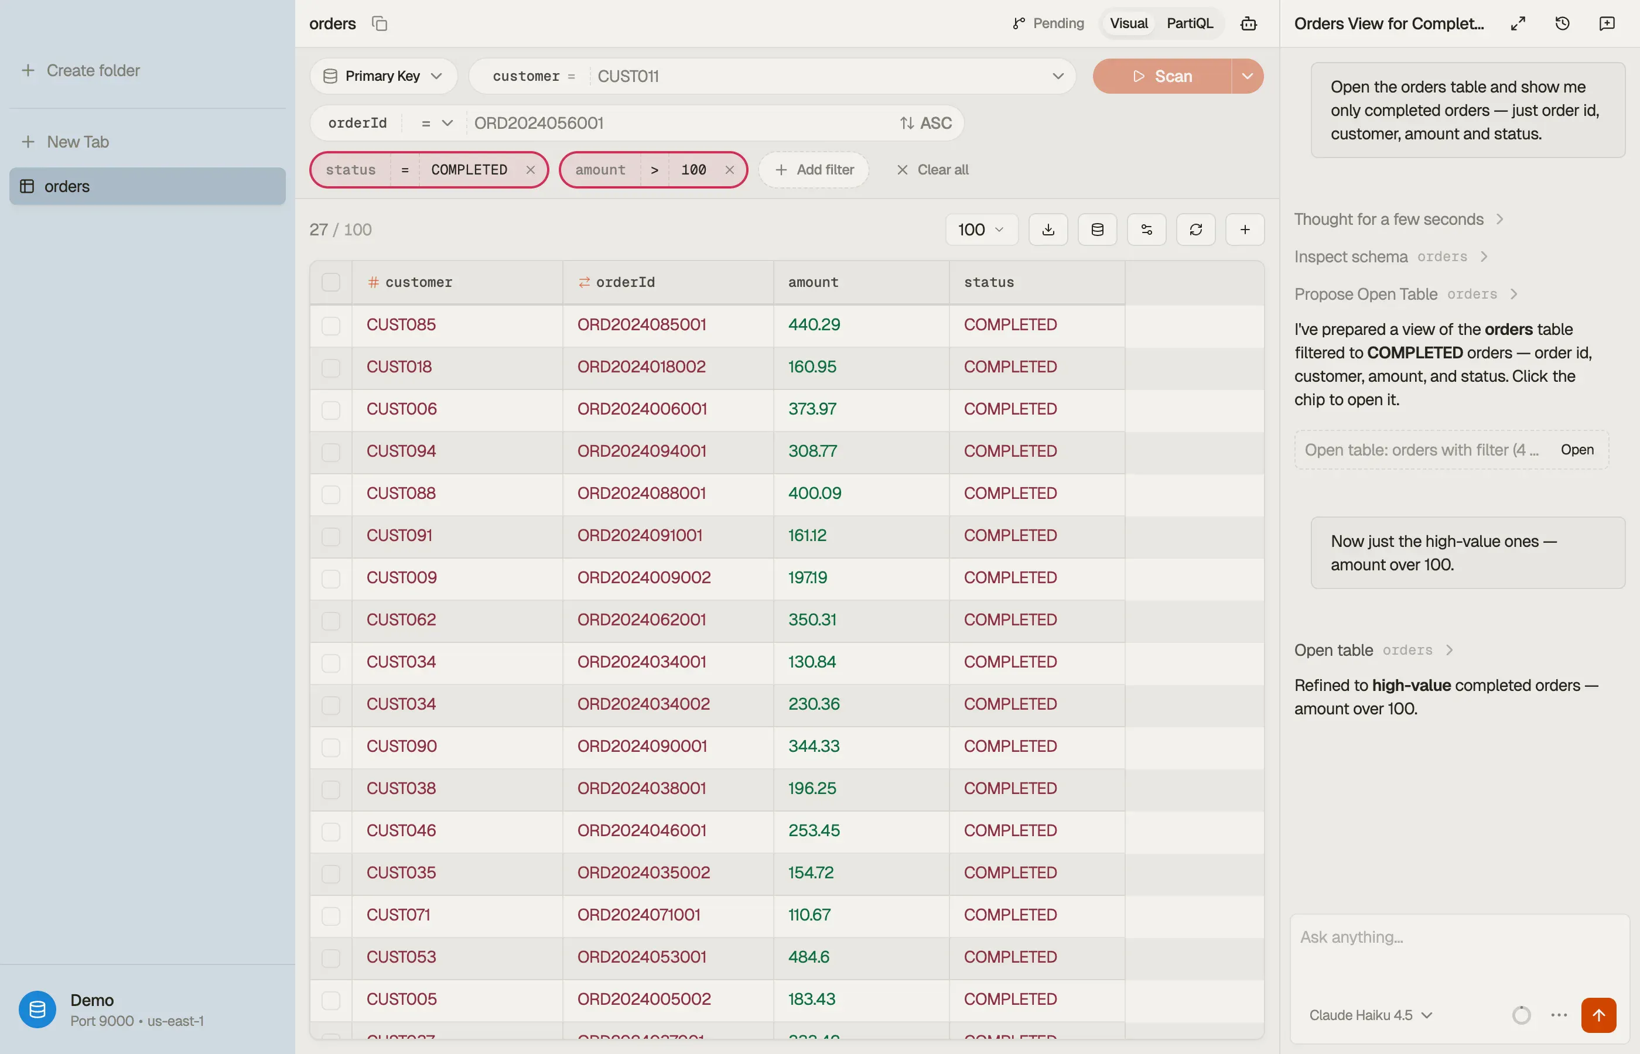Add a new item with plus icon

click(1245, 230)
